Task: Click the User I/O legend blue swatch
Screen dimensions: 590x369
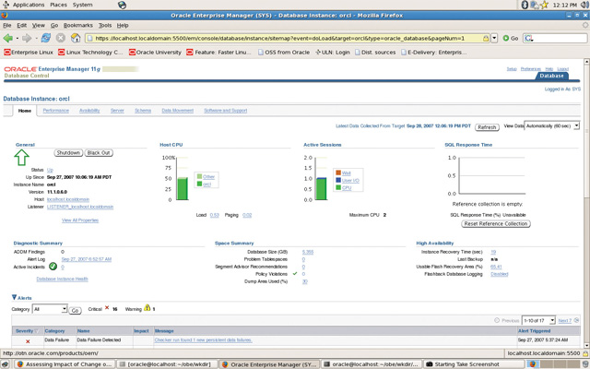Action: 338,181
